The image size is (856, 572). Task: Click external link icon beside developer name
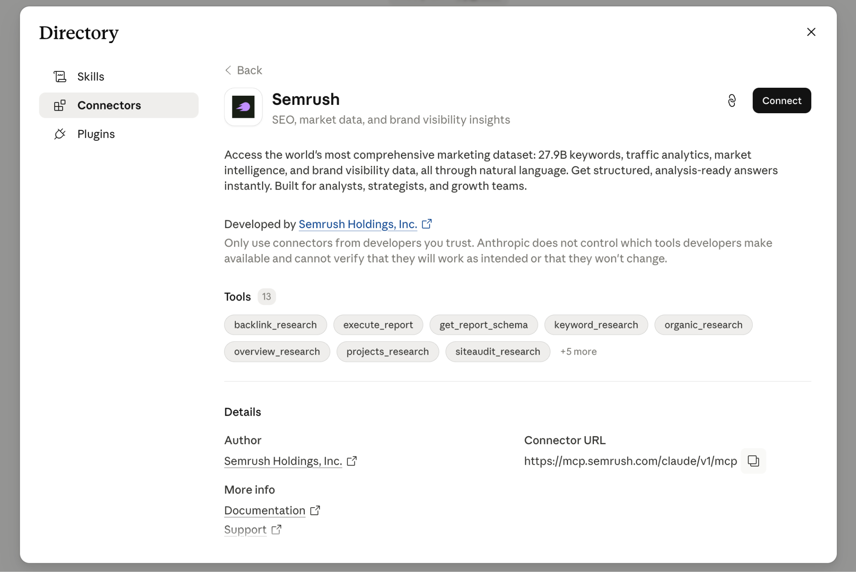pos(427,224)
